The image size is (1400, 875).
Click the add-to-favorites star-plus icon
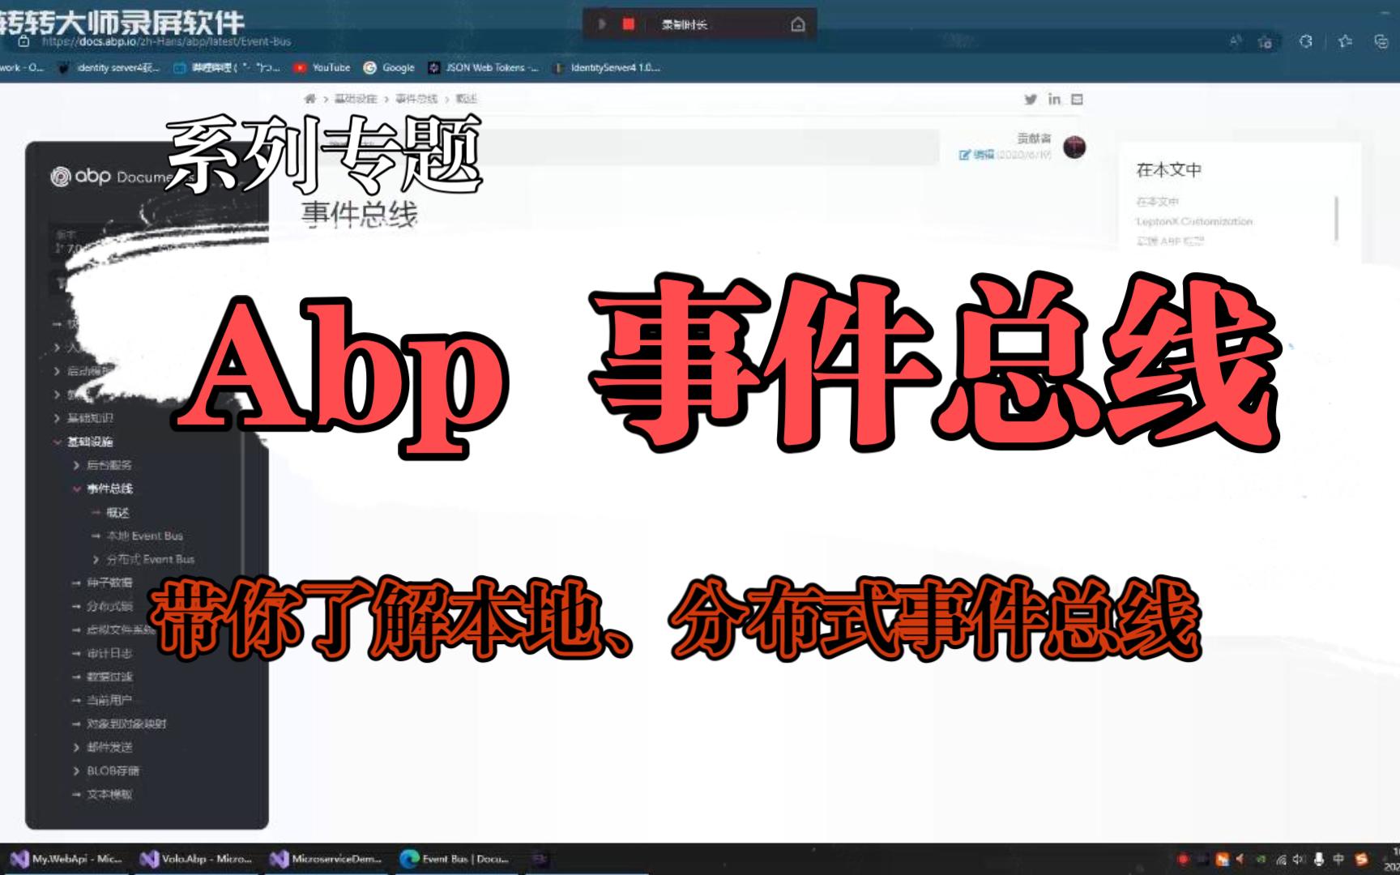click(1265, 41)
